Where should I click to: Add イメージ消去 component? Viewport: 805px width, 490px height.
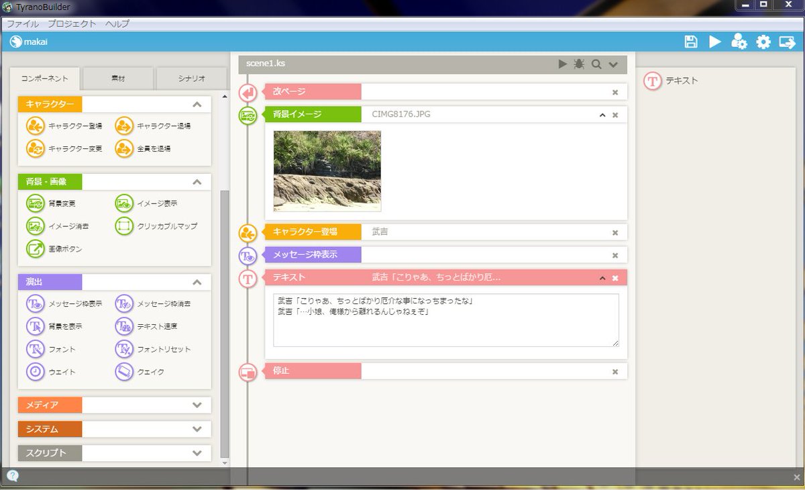click(x=58, y=226)
